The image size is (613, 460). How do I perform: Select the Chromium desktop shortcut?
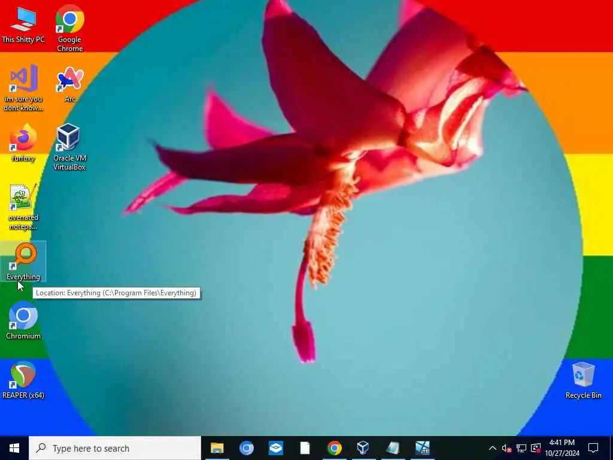pyautogui.click(x=23, y=321)
